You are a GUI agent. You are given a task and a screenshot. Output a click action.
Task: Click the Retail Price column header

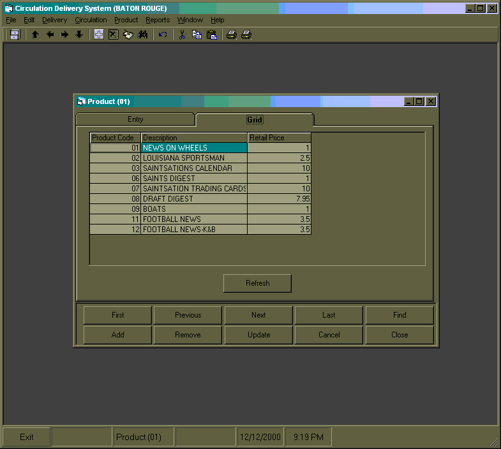279,138
